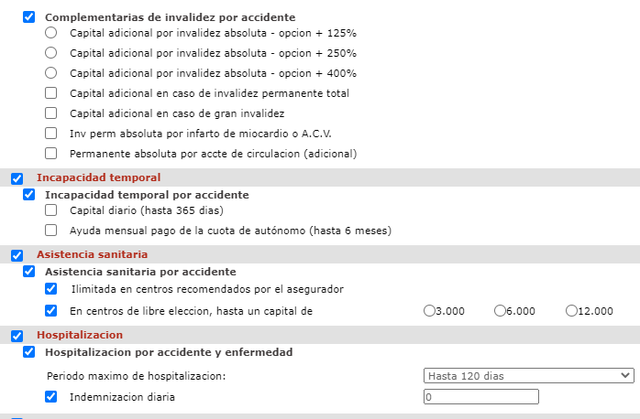Check Permanente absoluta por accte de circulacion

(x=50, y=154)
